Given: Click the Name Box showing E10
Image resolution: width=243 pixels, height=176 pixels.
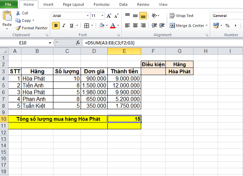Looking at the screenshot, I should pos(23,43).
